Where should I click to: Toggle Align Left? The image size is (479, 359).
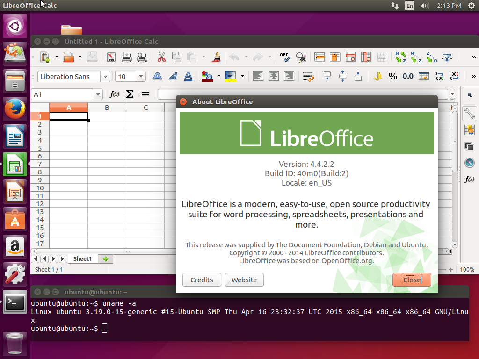258,76
